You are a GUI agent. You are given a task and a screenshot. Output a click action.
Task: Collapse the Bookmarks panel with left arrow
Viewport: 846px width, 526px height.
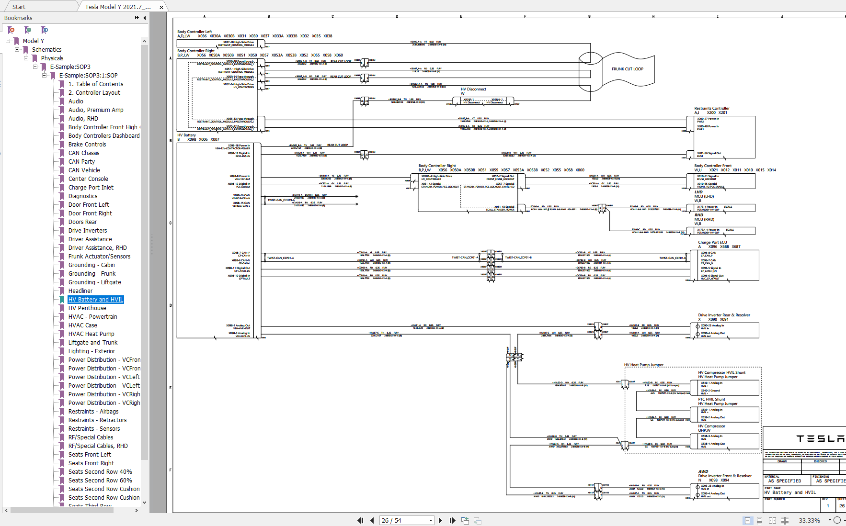click(x=145, y=18)
